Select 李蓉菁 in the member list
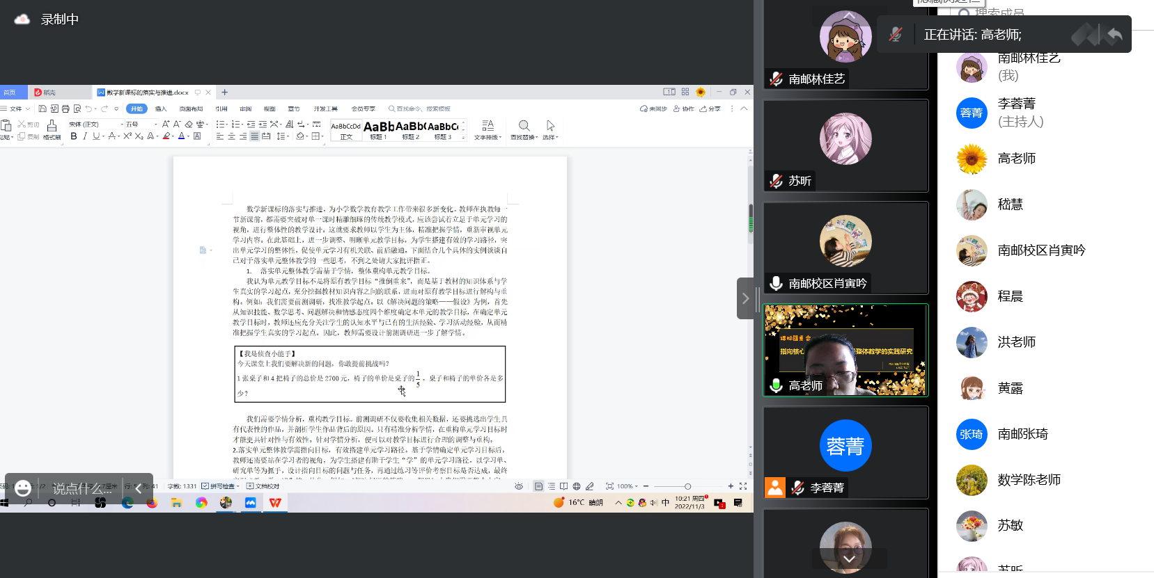Viewport: 1154px width, 578px height. pos(1045,113)
